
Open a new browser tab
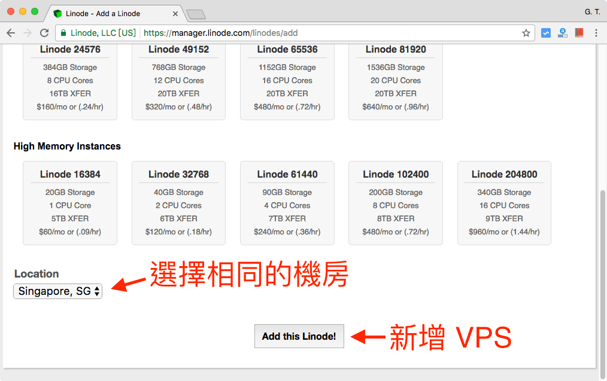[x=198, y=13]
